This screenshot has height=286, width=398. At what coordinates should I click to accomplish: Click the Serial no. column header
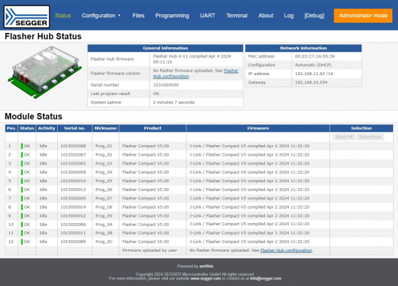(74, 128)
